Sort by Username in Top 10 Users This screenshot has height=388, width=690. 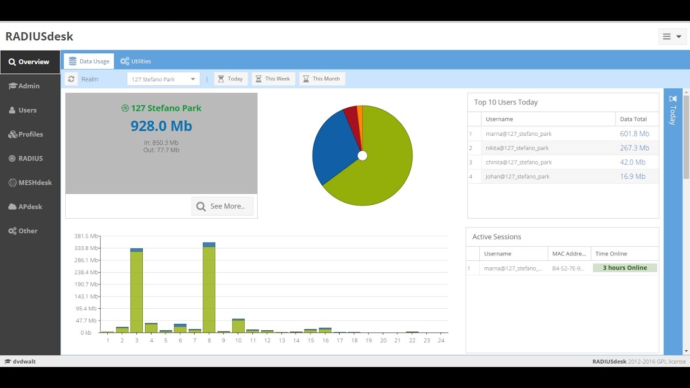tap(548, 119)
